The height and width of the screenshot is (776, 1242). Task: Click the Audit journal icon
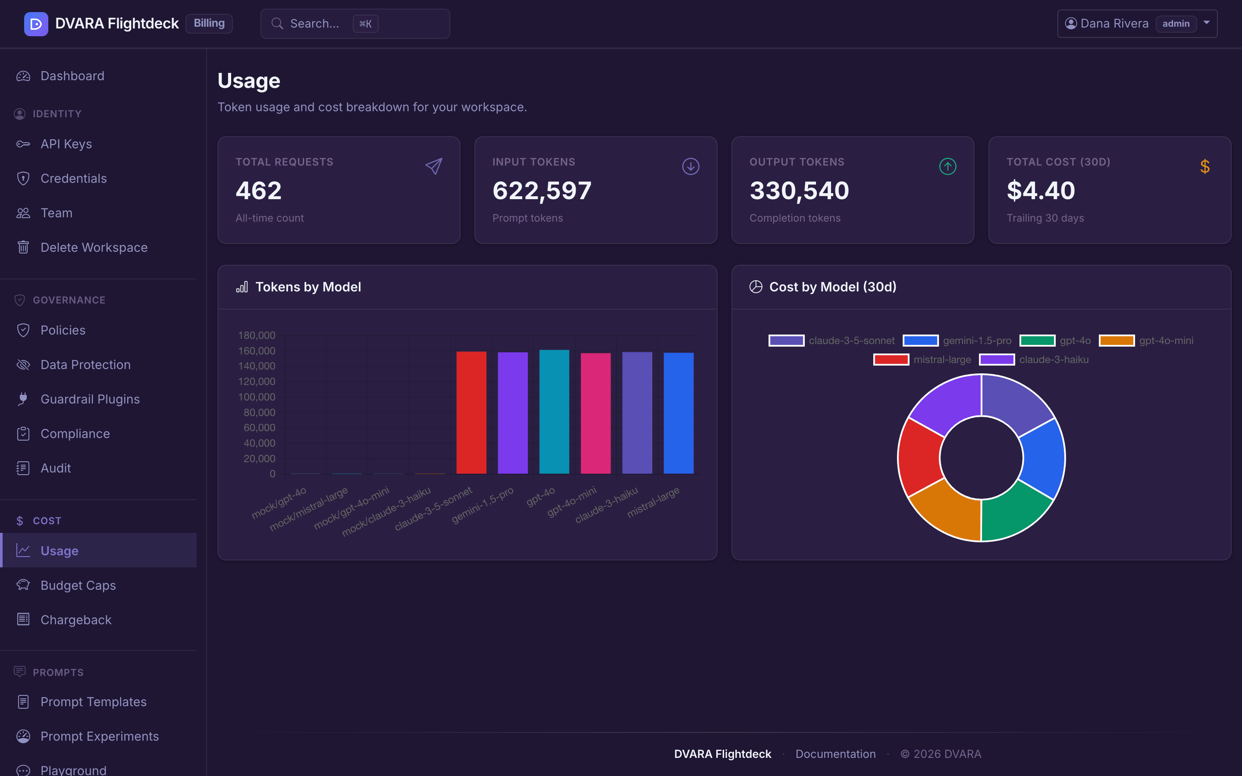23,468
